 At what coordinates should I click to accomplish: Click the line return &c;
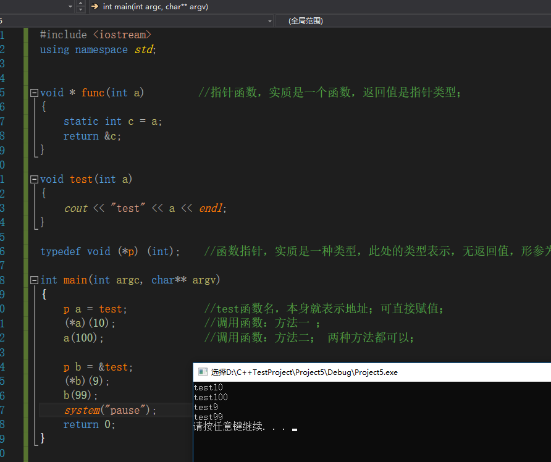[x=92, y=136]
